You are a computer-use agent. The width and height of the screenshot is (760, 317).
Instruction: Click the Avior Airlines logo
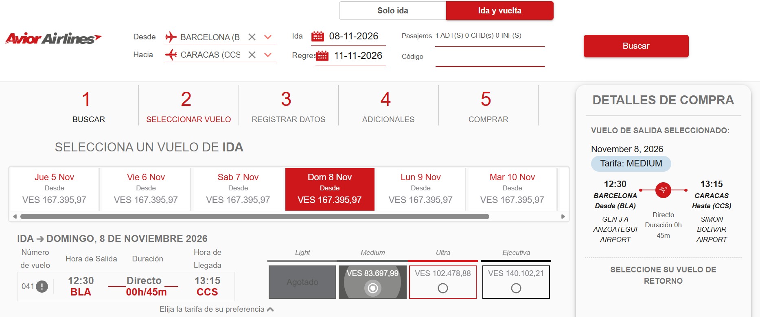click(x=53, y=38)
